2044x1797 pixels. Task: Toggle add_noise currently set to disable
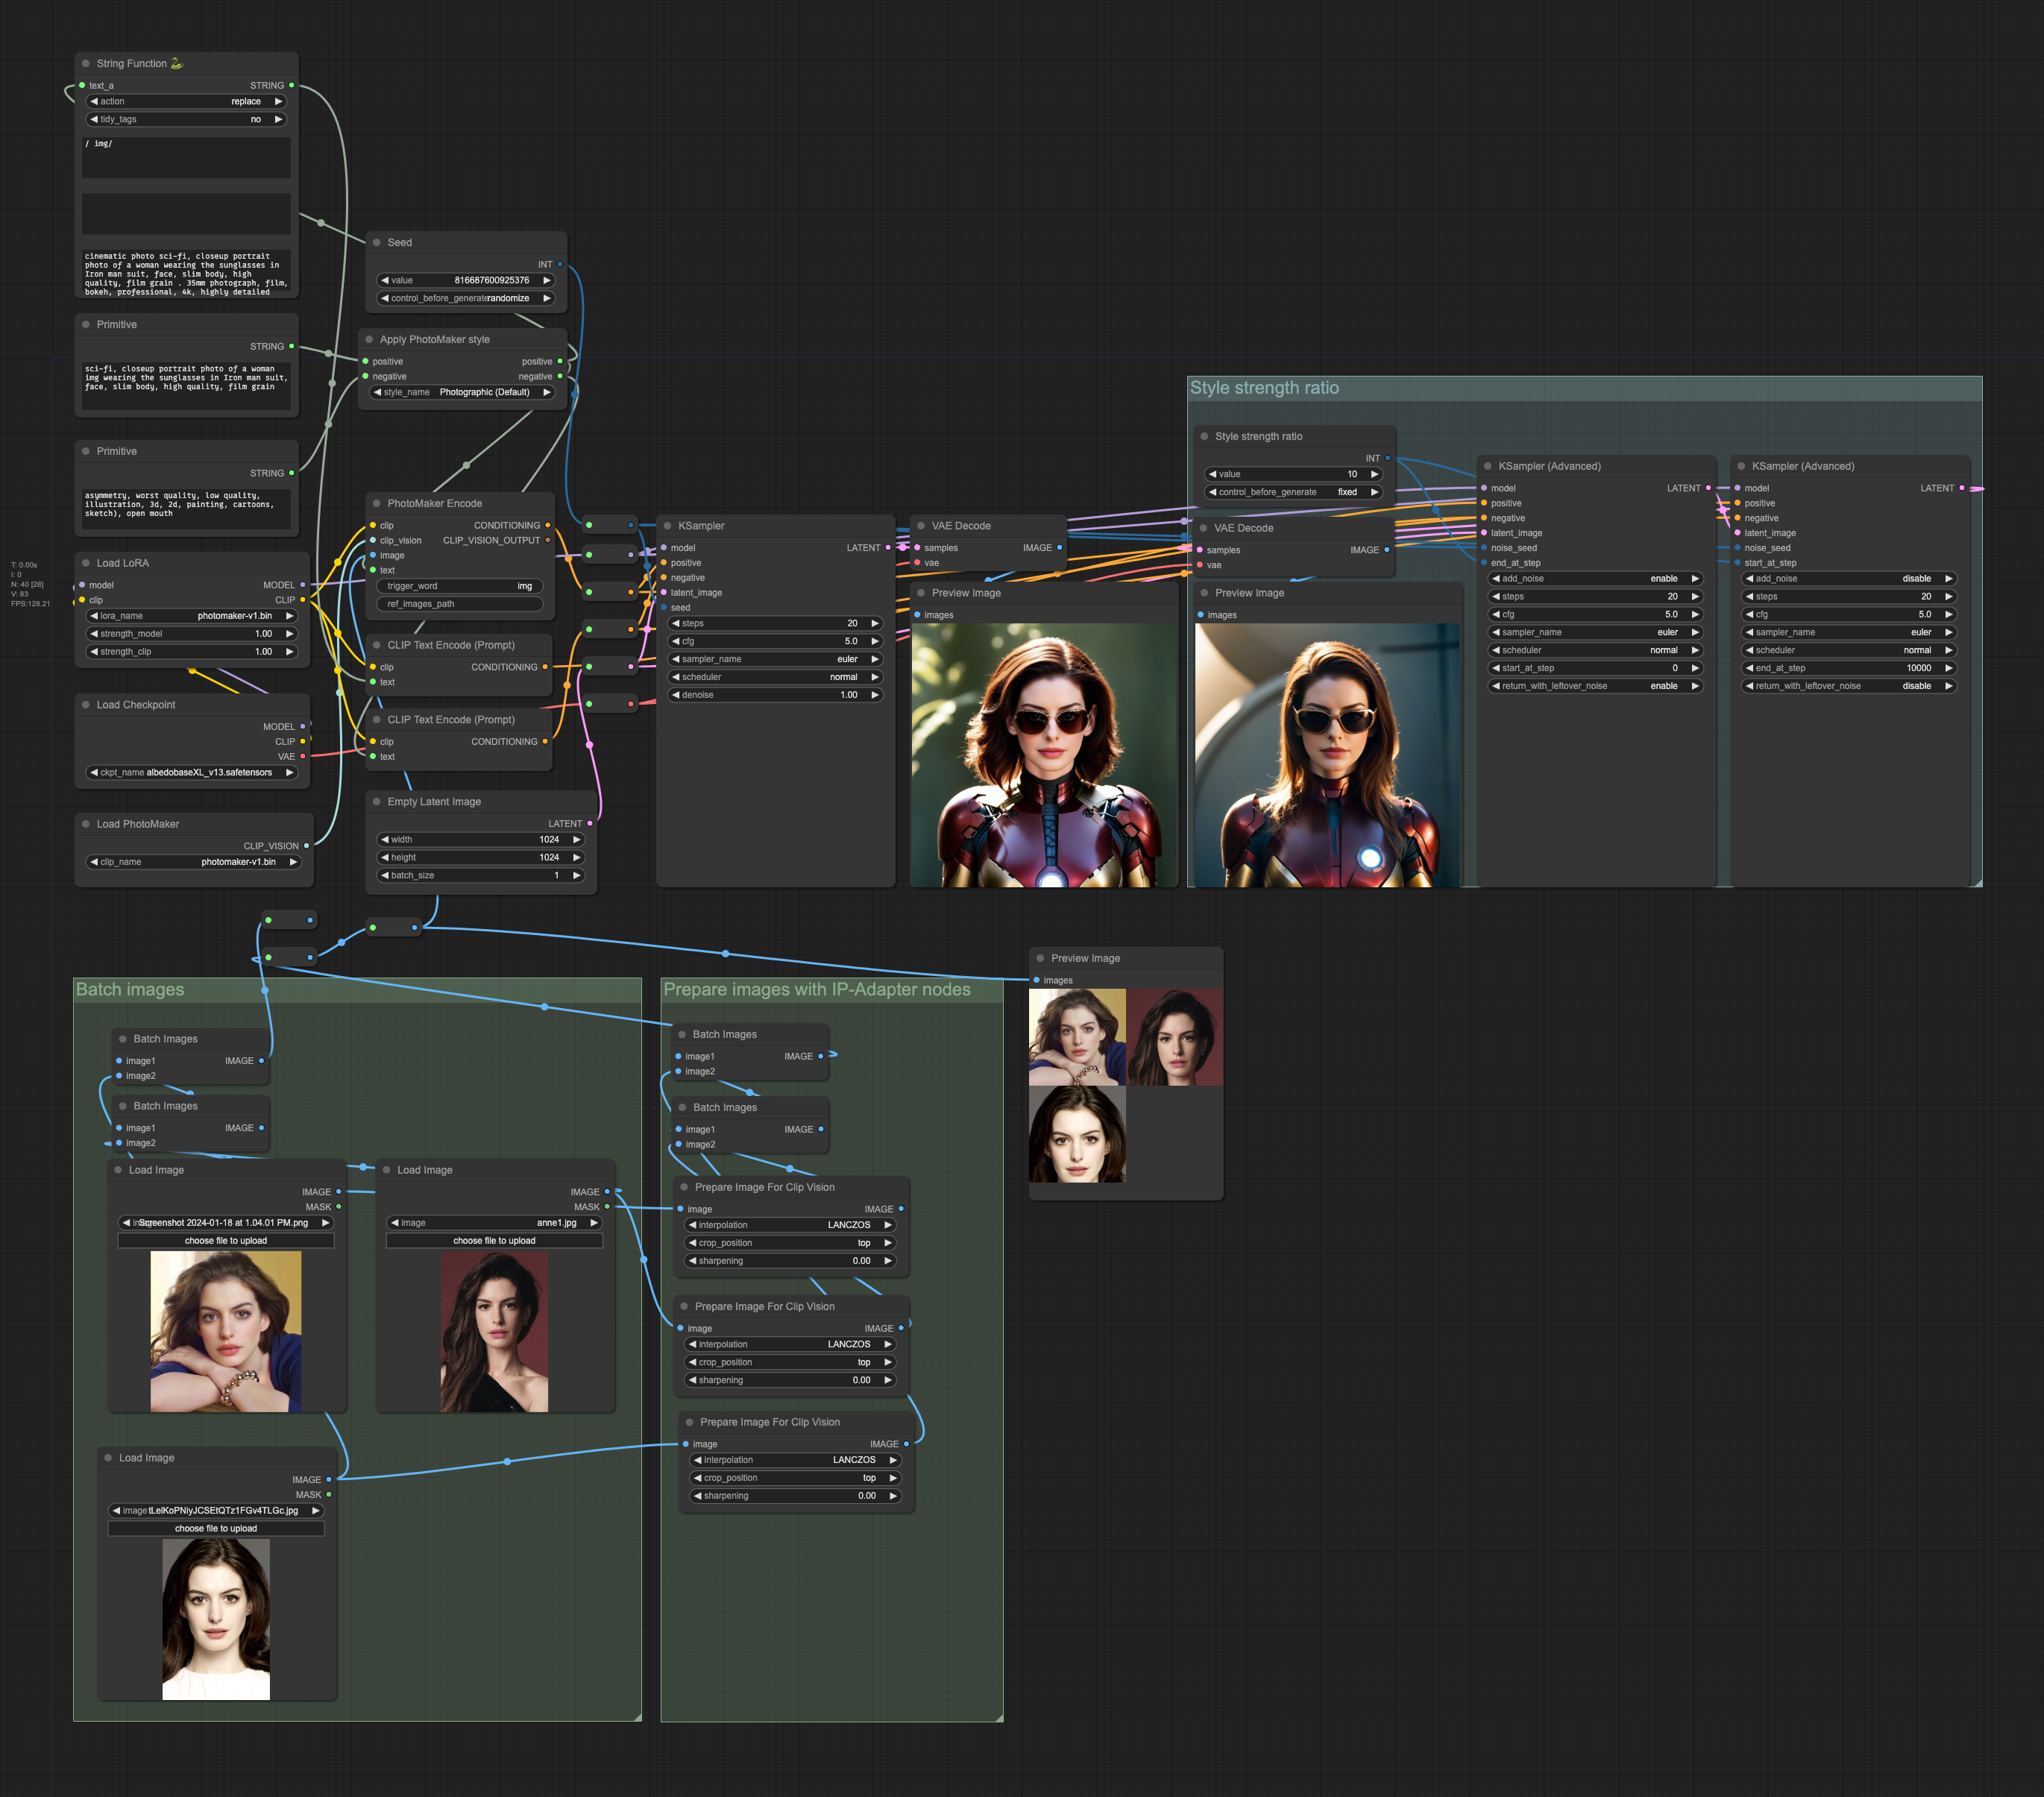click(1849, 578)
